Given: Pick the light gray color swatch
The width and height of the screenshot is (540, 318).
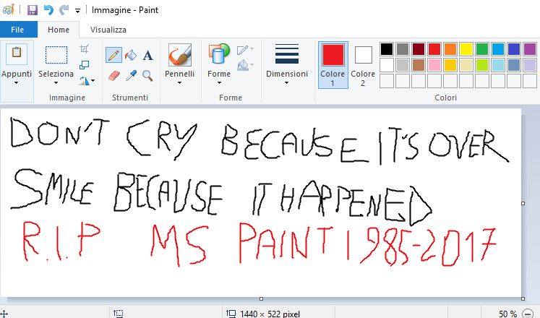Looking at the screenshot, I should pyautogui.click(x=402, y=65).
